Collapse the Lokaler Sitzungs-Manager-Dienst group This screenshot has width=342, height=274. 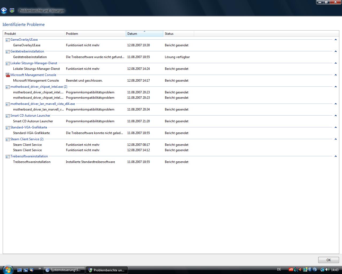(x=336, y=63)
